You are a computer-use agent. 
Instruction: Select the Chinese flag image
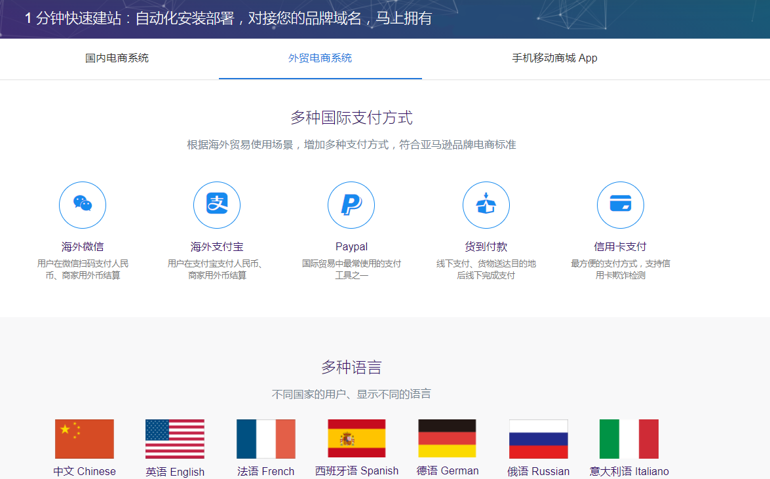pos(85,439)
